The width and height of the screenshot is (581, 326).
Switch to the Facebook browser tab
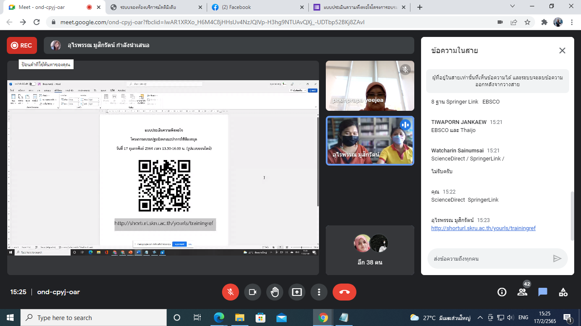click(x=258, y=7)
